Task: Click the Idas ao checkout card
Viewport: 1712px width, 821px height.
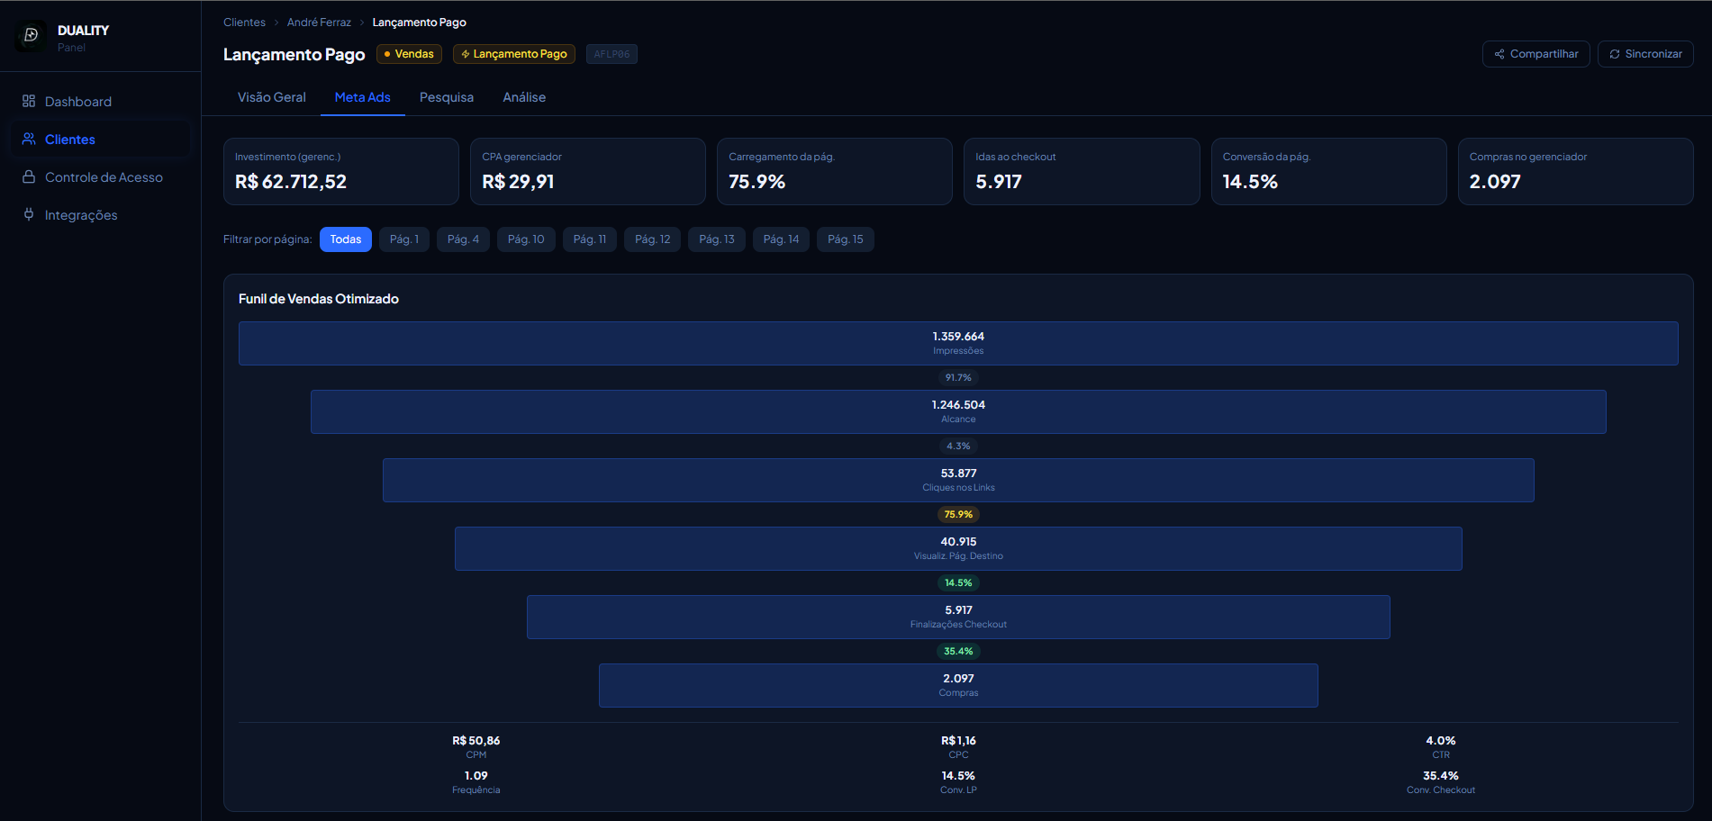Action: (x=1082, y=171)
